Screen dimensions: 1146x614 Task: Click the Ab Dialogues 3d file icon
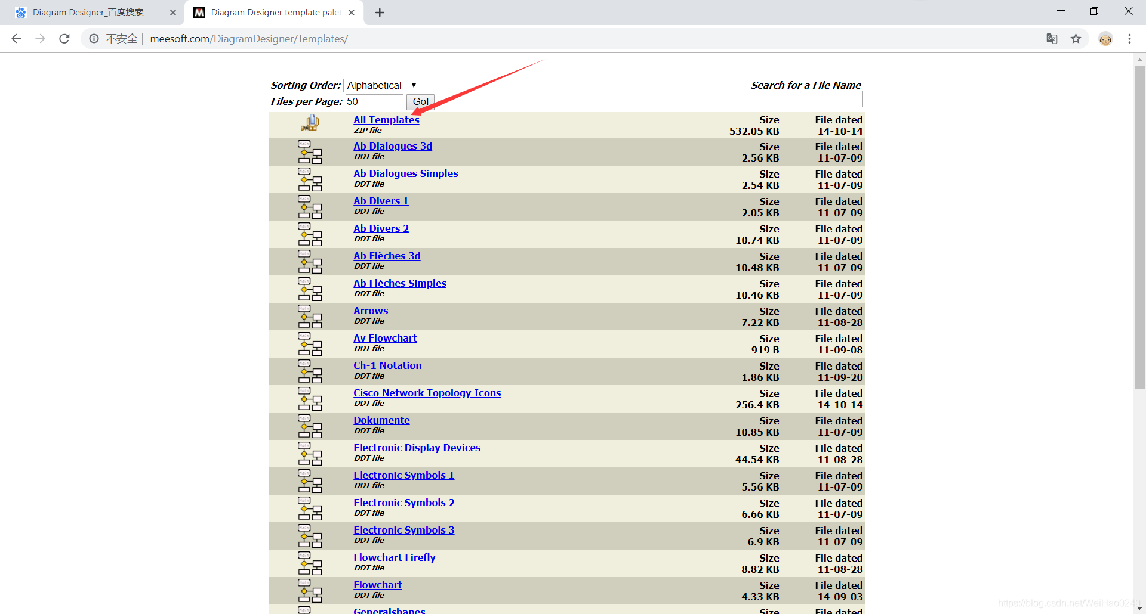pos(310,152)
